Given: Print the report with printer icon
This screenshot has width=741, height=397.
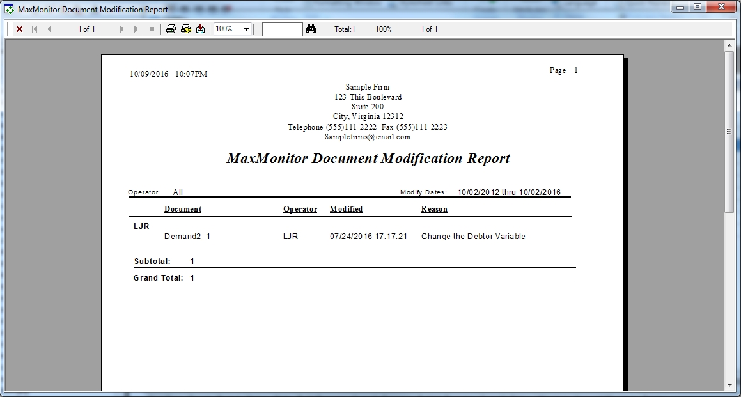Looking at the screenshot, I should pos(171,29).
